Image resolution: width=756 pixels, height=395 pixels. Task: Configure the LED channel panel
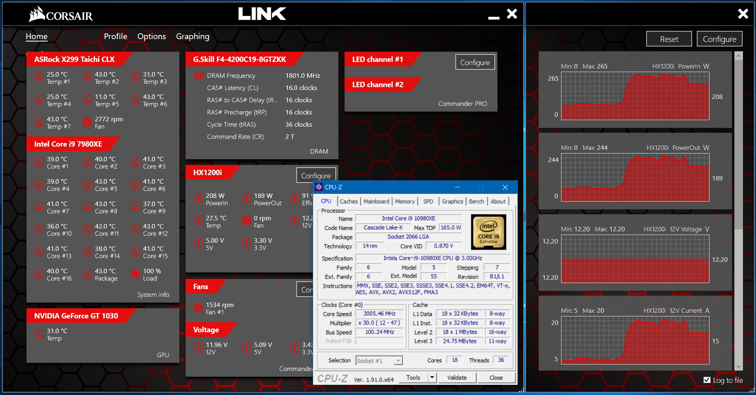tap(475, 62)
